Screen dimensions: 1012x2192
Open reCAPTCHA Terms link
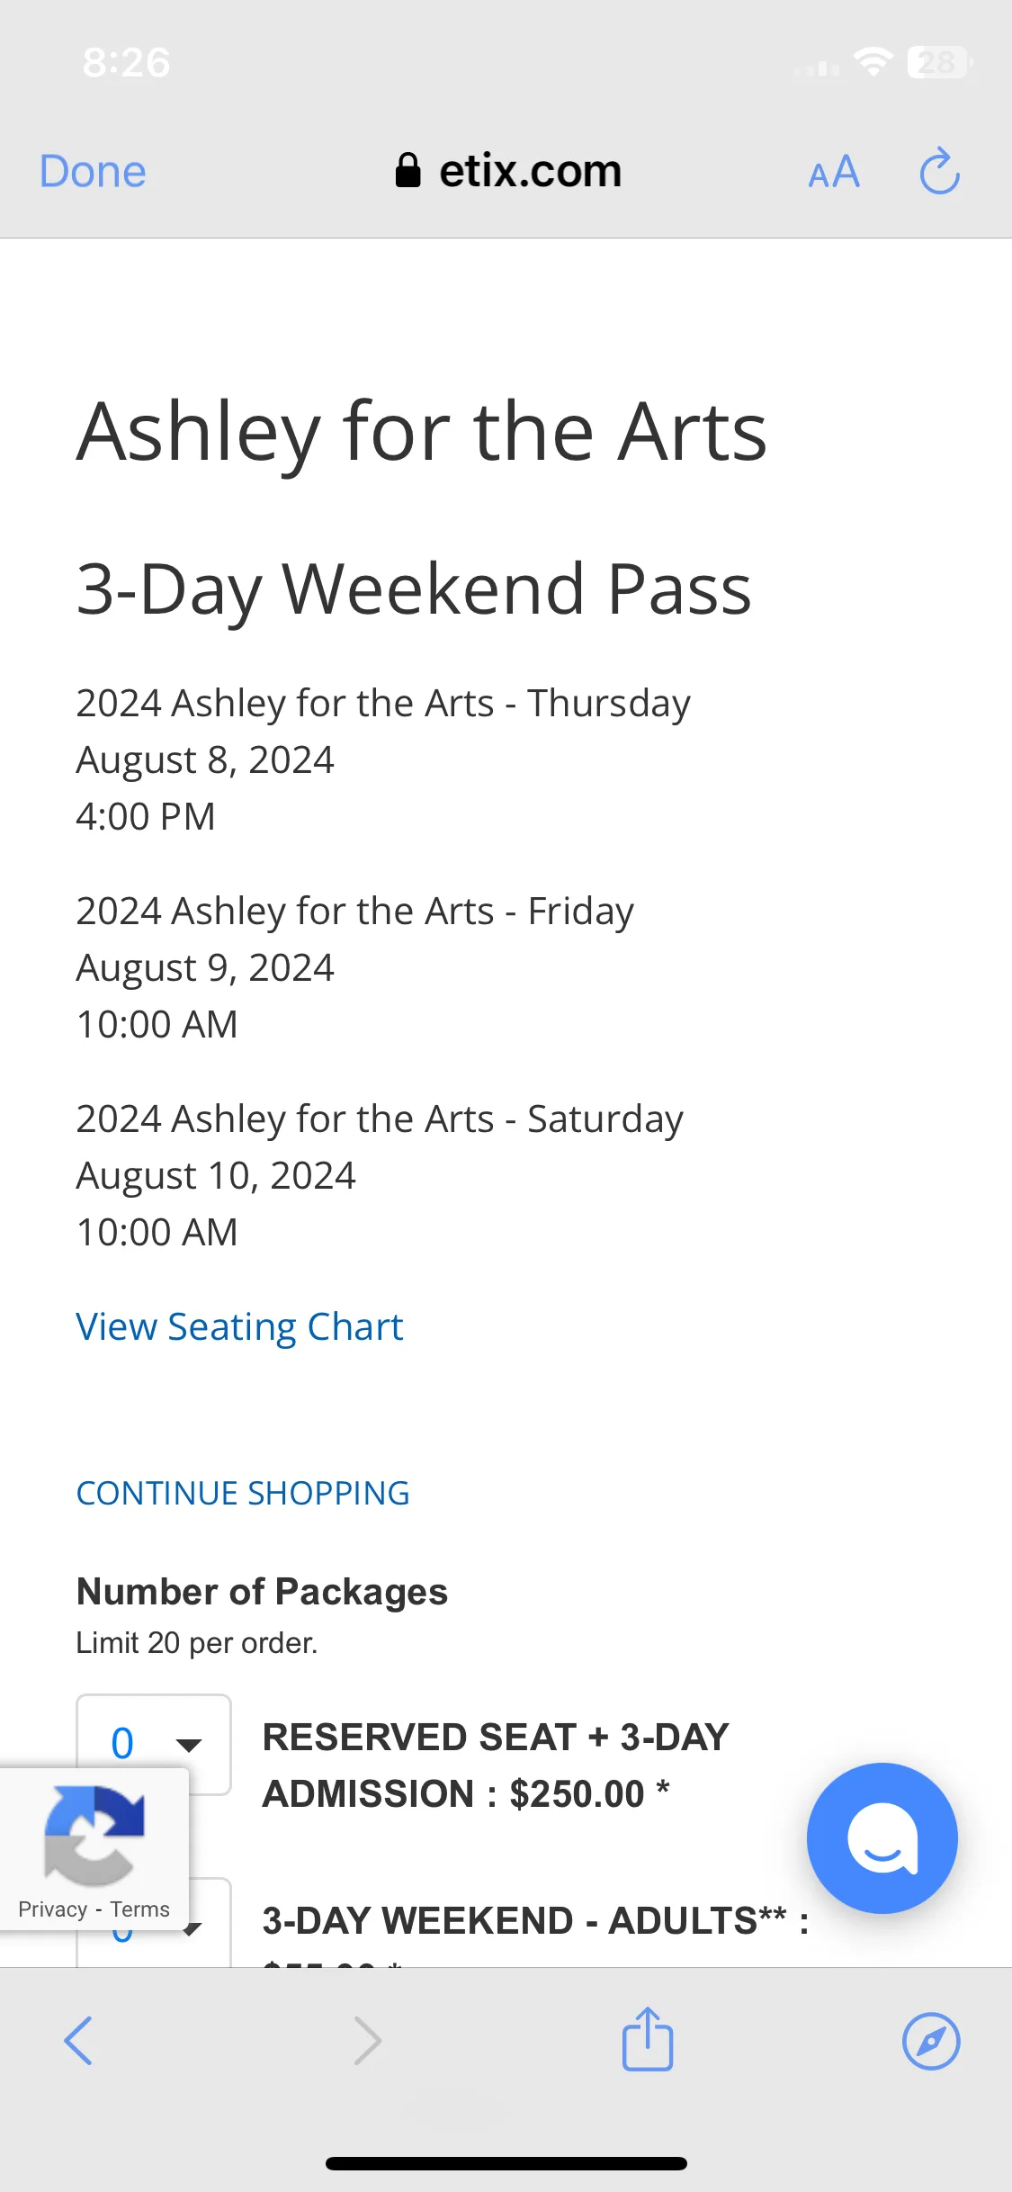(139, 1909)
